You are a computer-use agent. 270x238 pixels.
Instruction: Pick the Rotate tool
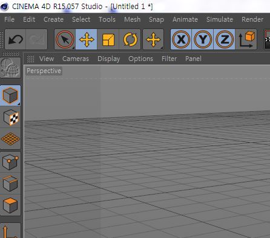(x=130, y=39)
